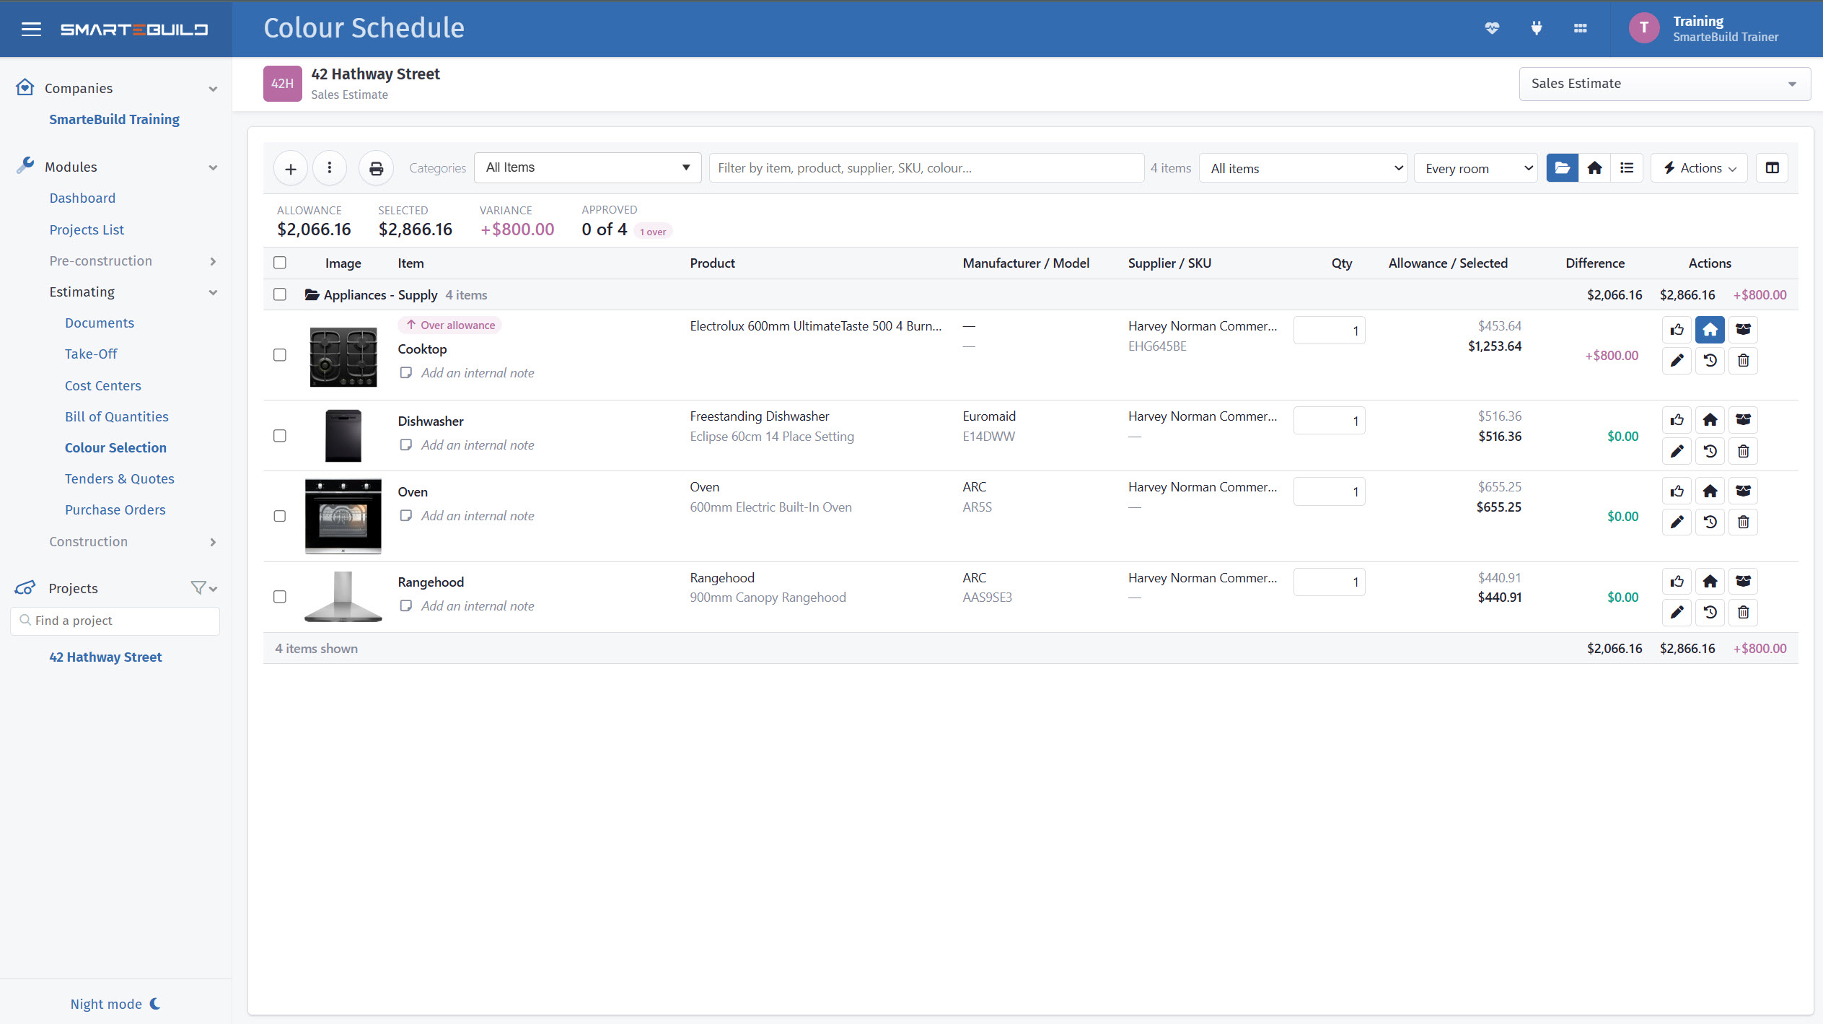Edit the Dishwasher item with pencil icon
This screenshot has height=1024, width=1823.
point(1677,451)
